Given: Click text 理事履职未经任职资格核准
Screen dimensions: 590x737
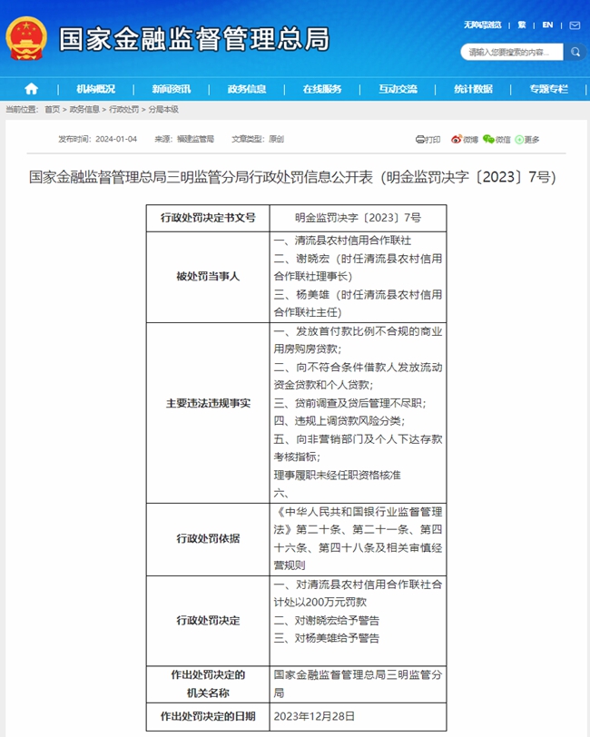Looking at the screenshot, I should click(x=337, y=476).
